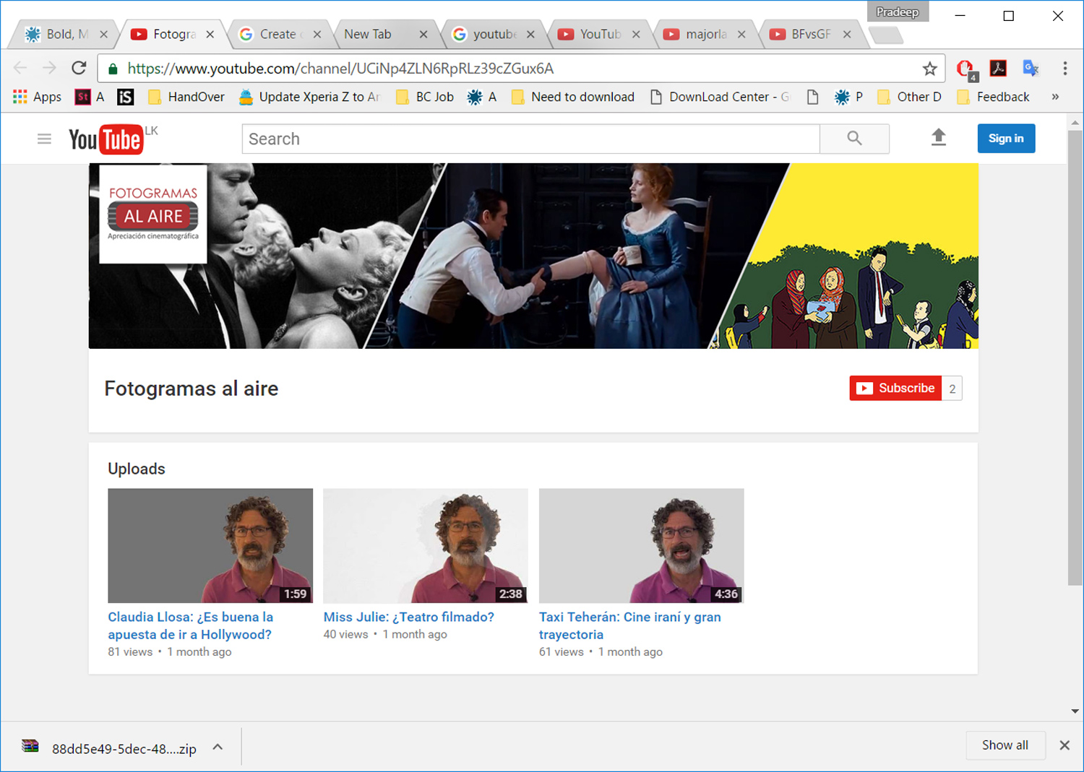1084x772 pixels.
Task: Expand options for the downloaded zip file
Action: click(218, 747)
